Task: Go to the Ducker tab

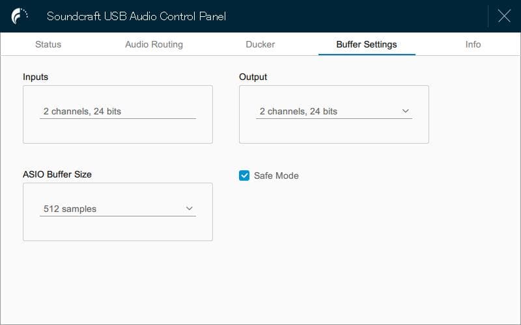Action: click(x=260, y=44)
